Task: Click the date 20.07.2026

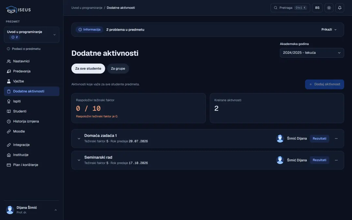Action: (x=138, y=141)
